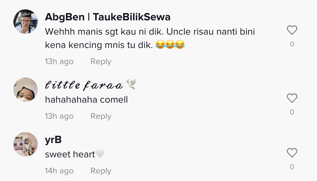Open AbgBen's profile picture
Image resolution: width=317 pixels, height=181 pixels.
point(26,22)
